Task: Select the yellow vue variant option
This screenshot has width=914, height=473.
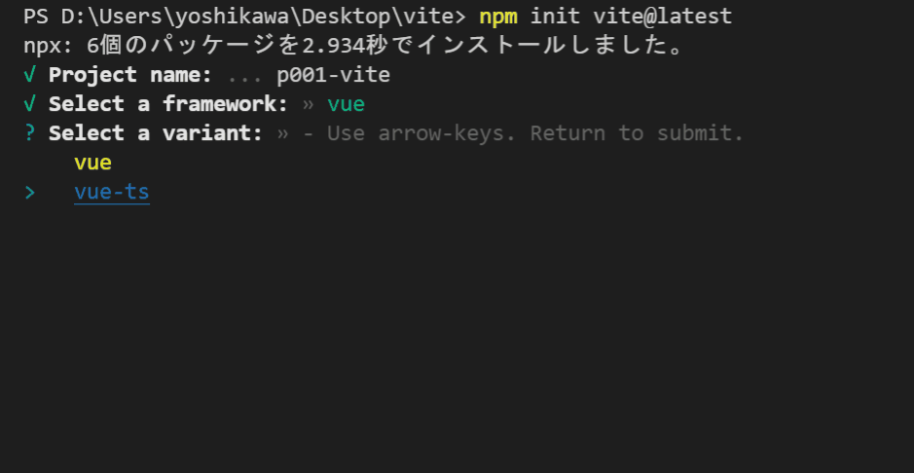Action: click(x=93, y=163)
